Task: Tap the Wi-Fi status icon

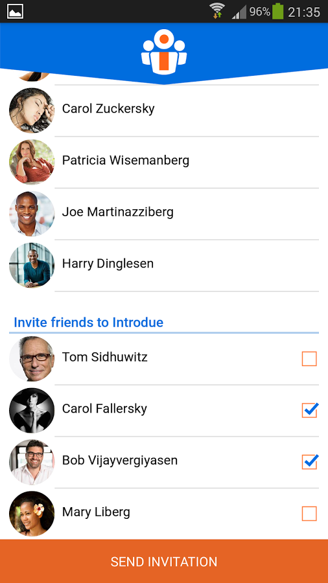Action: (217, 11)
